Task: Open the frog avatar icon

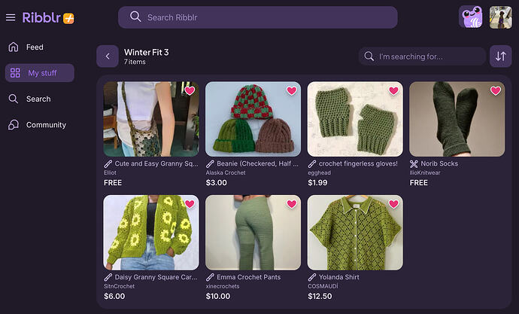Action: click(x=471, y=17)
